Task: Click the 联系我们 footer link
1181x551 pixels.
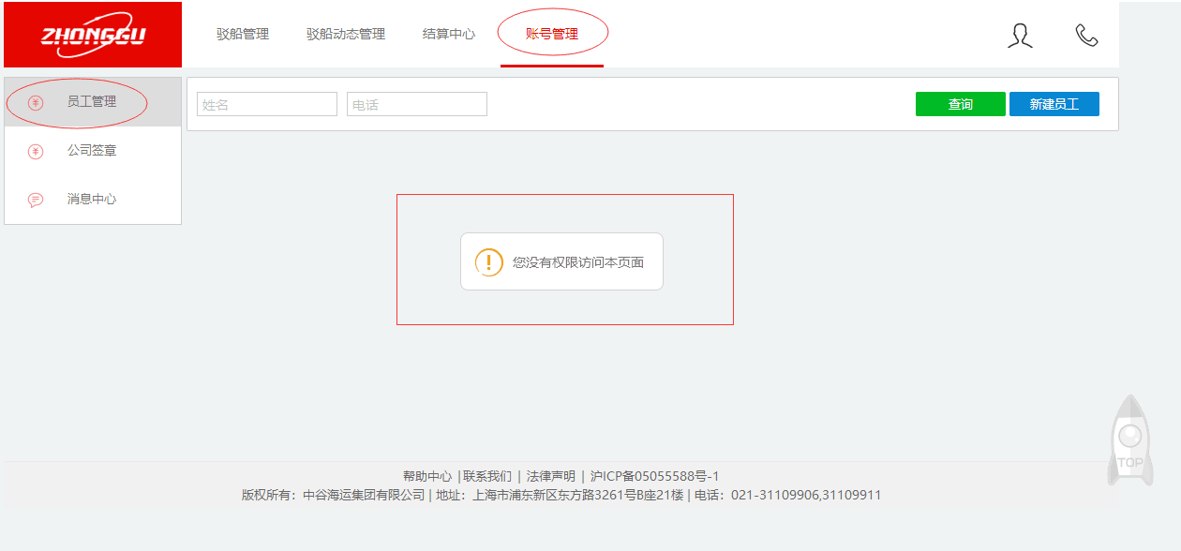Action: coord(487,476)
